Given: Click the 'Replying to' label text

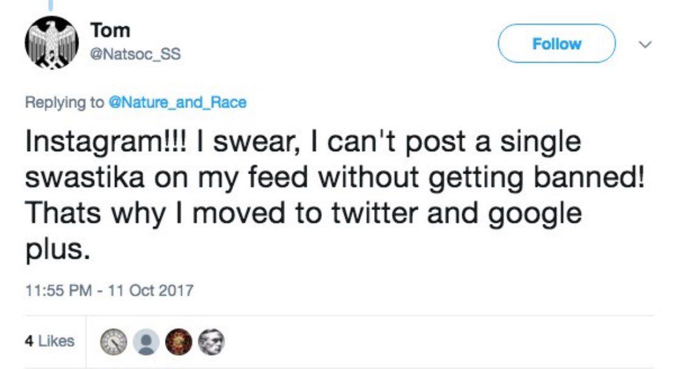Looking at the screenshot, I should pyautogui.click(x=64, y=103).
